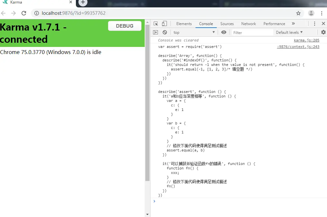Close the DevTools panel

(x=323, y=23)
